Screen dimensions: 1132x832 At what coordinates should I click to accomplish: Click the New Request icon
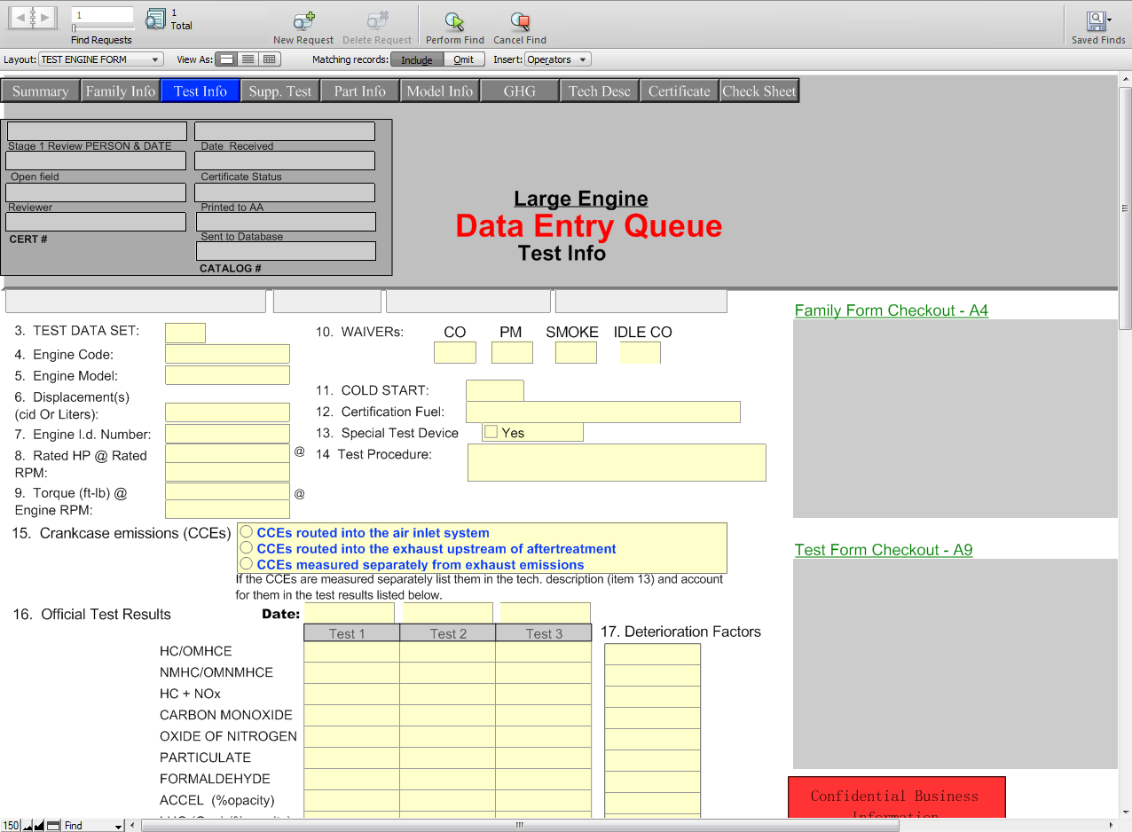pyautogui.click(x=303, y=21)
